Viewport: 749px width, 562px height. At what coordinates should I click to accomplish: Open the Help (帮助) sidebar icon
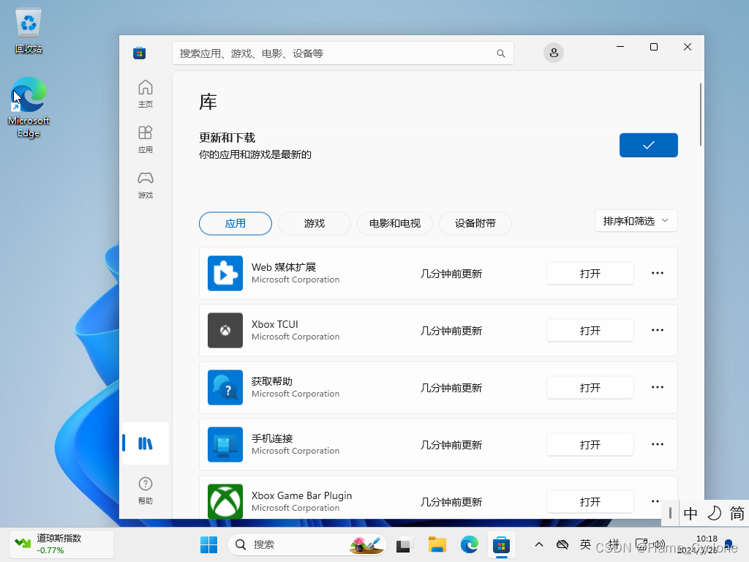click(146, 490)
